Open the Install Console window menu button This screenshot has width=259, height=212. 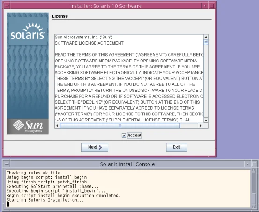7,164
